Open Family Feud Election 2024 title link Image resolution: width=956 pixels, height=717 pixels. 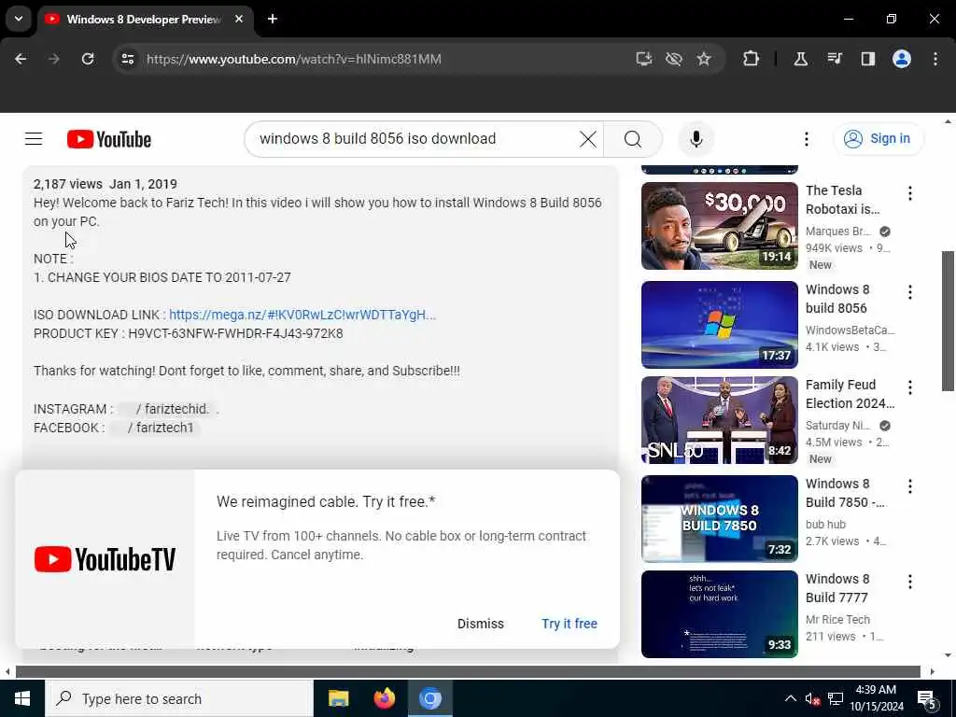point(850,394)
